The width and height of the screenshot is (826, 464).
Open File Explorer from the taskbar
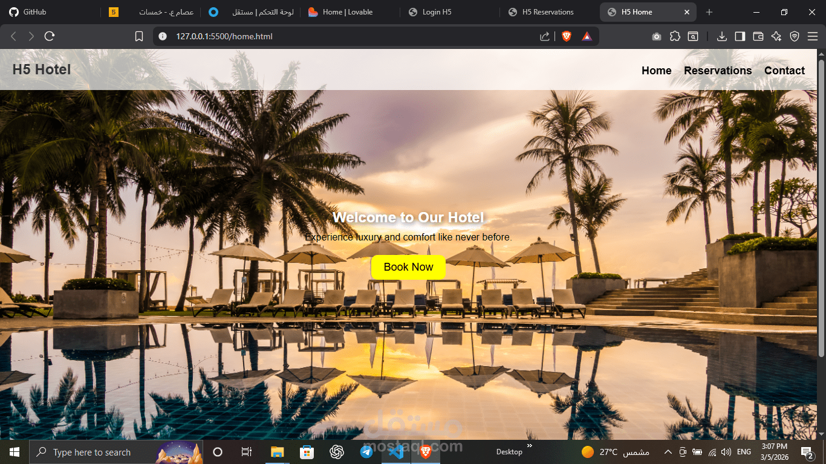277,452
